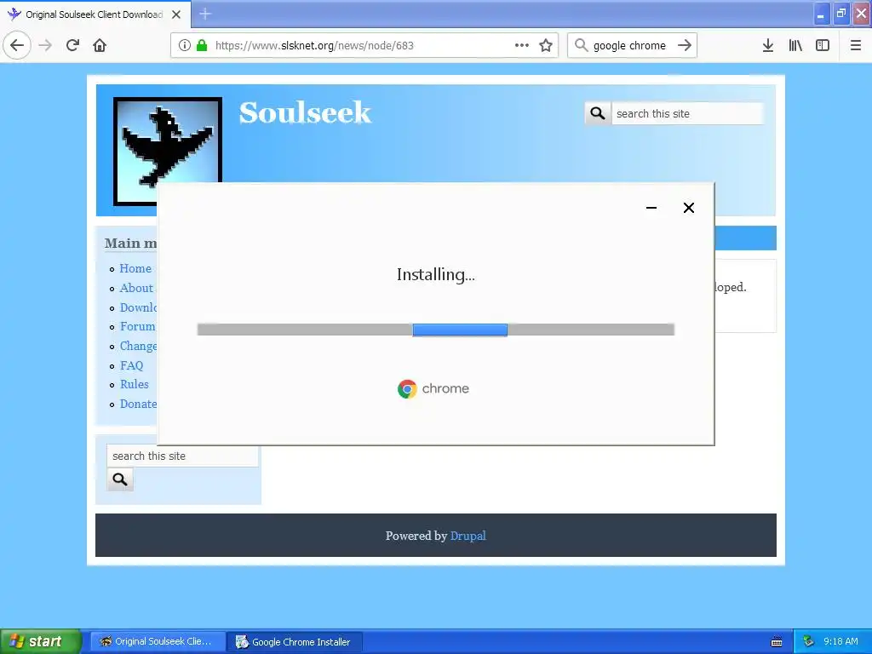Click the Soulseek site title
Screen dimensions: 872x654
[305, 112]
